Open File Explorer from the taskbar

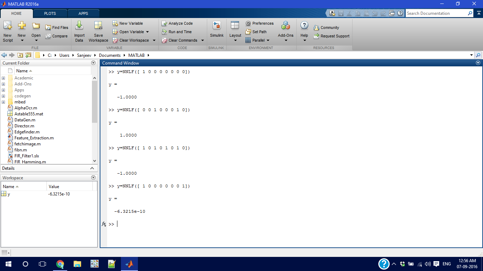point(77,264)
